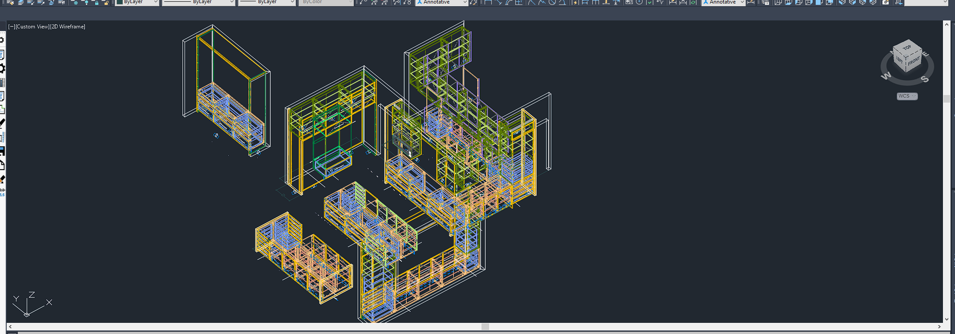The image size is (955, 334).
Task: Select the Radius dimension tool
Action: pyautogui.click(x=531, y=2)
